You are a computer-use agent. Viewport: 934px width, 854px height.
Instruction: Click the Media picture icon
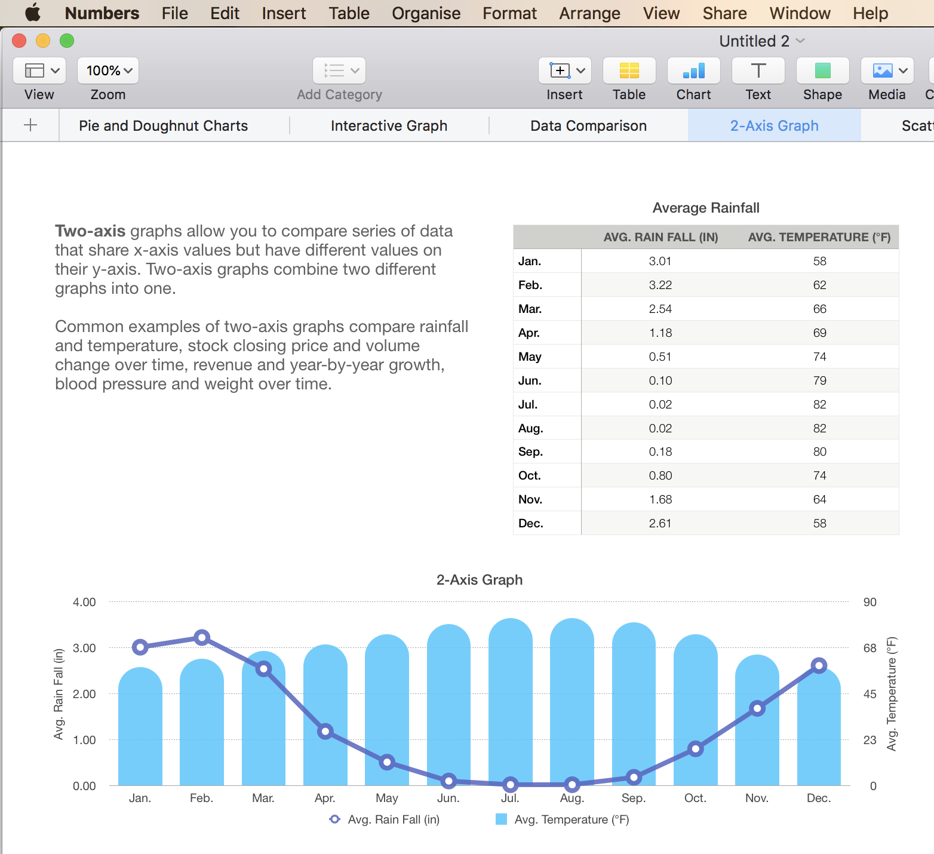pyautogui.click(x=883, y=70)
